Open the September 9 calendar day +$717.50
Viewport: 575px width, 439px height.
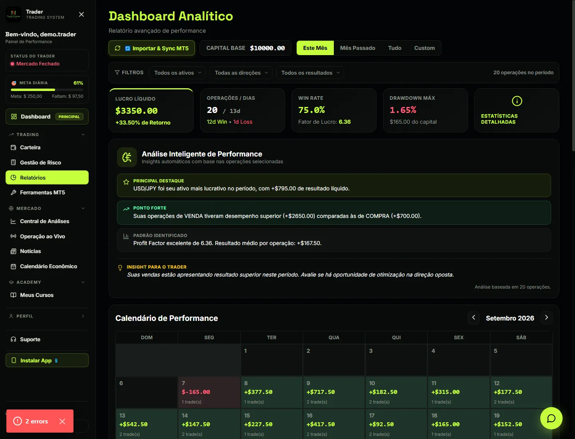click(334, 392)
